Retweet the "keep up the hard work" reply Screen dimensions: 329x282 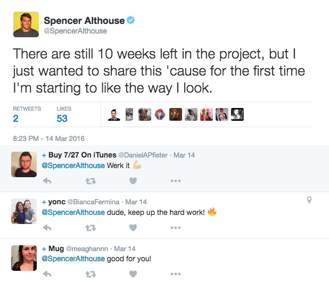(x=91, y=228)
